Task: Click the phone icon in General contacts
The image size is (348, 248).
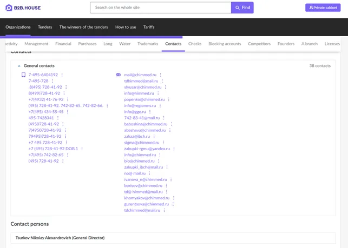Action: (x=23, y=75)
